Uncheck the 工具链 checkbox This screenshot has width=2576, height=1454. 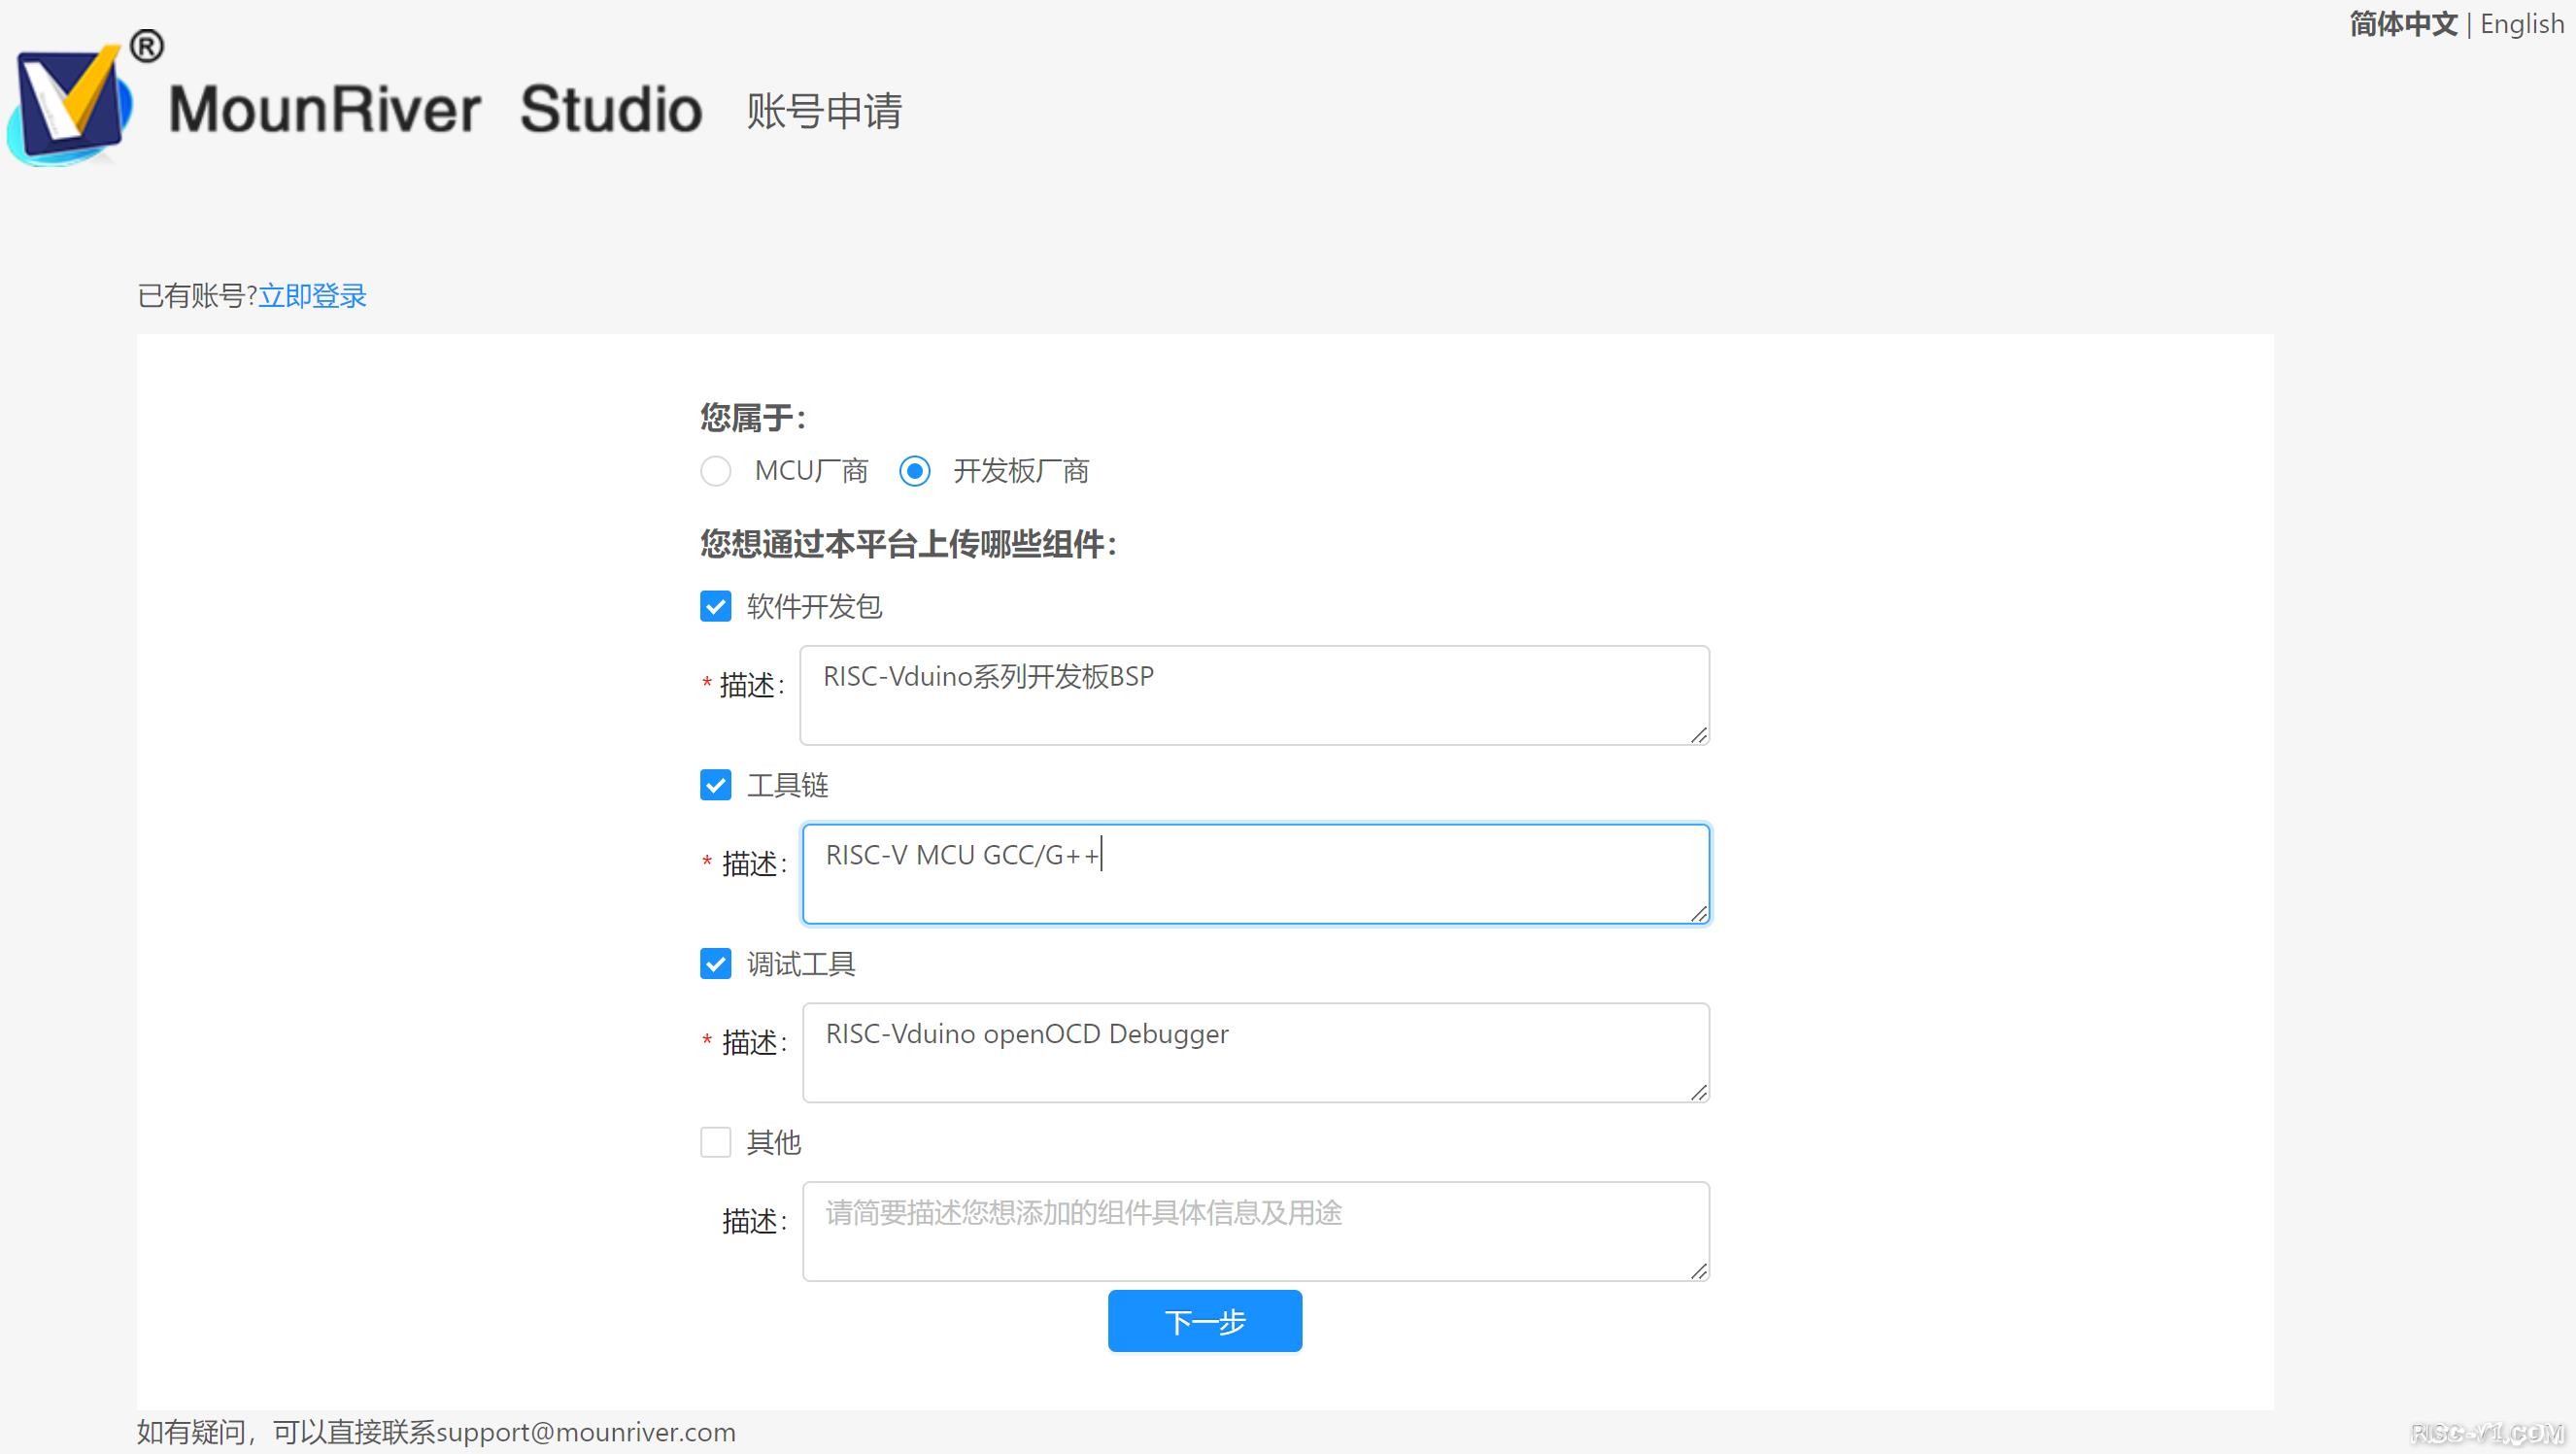(x=715, y=785)
